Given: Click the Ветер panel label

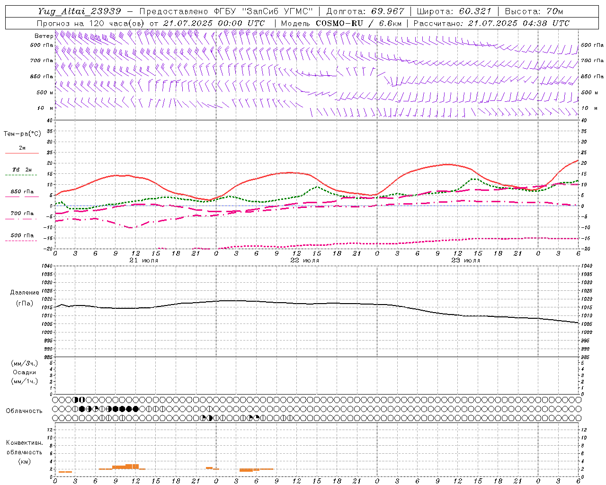Looking at the screenshot, I should pyautogui.click(x=44, y=36).
